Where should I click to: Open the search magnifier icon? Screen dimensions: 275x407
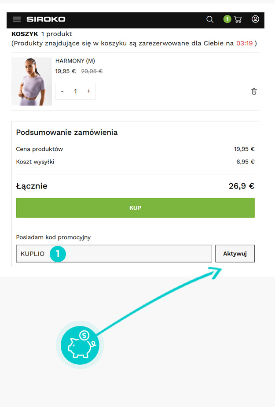click(x=210, y=19)
